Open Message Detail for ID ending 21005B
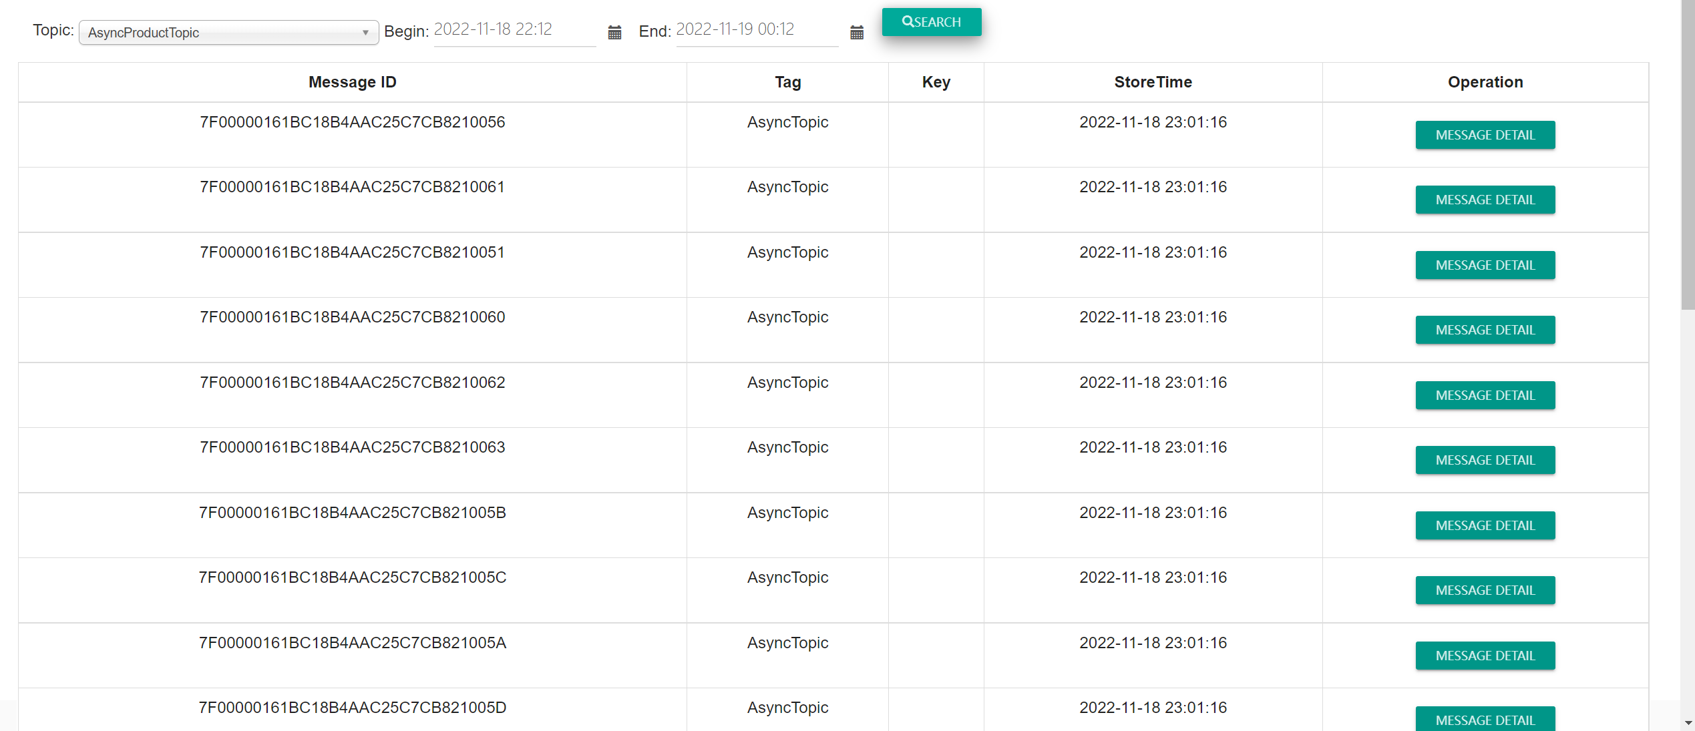This screenshot has height=731, width=1695. tap(1485, 525)
